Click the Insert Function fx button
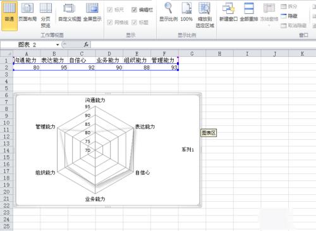 click(86, 45)
